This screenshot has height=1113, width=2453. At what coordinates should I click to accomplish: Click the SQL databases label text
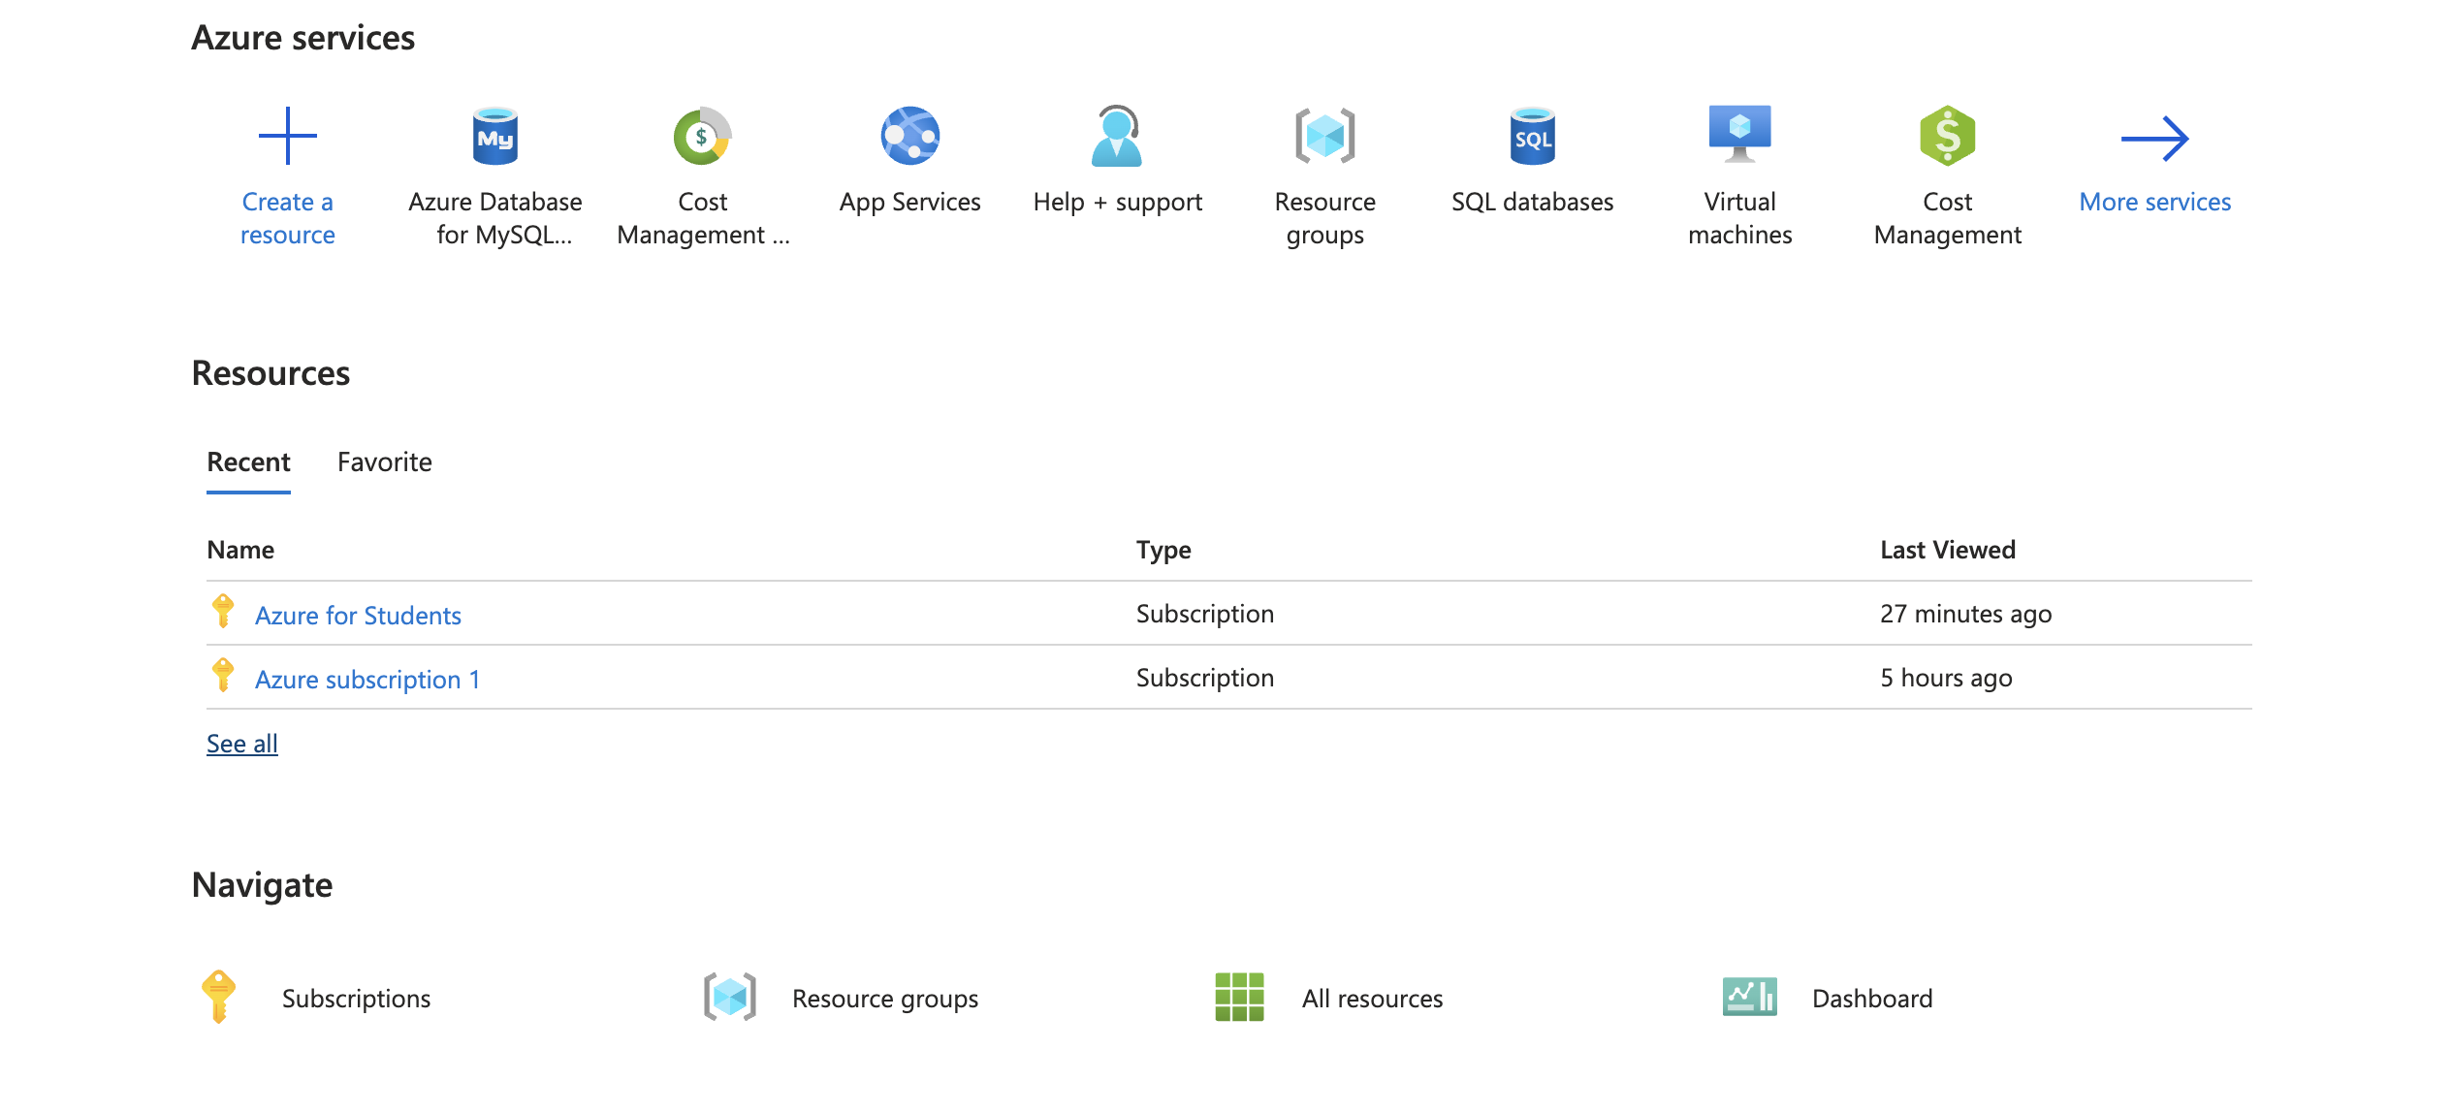1532,202
